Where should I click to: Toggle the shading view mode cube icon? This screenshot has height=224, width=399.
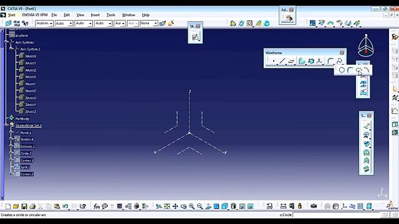(224, 207)
